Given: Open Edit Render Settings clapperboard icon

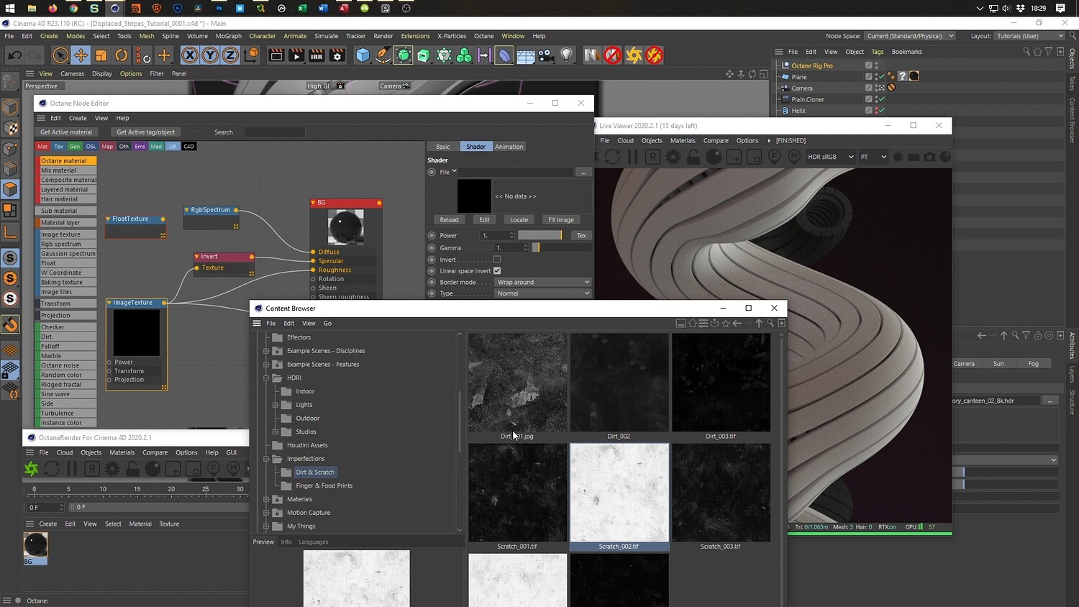Looking at the screenshot, I should pos(337,55).
